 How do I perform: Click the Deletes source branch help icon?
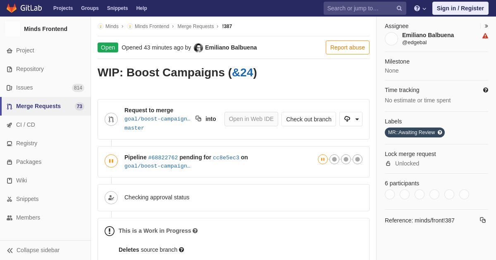tap(181, 250)
